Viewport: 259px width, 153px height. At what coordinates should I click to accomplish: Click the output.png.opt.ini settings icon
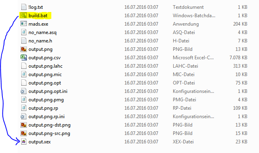coord(24,91)
